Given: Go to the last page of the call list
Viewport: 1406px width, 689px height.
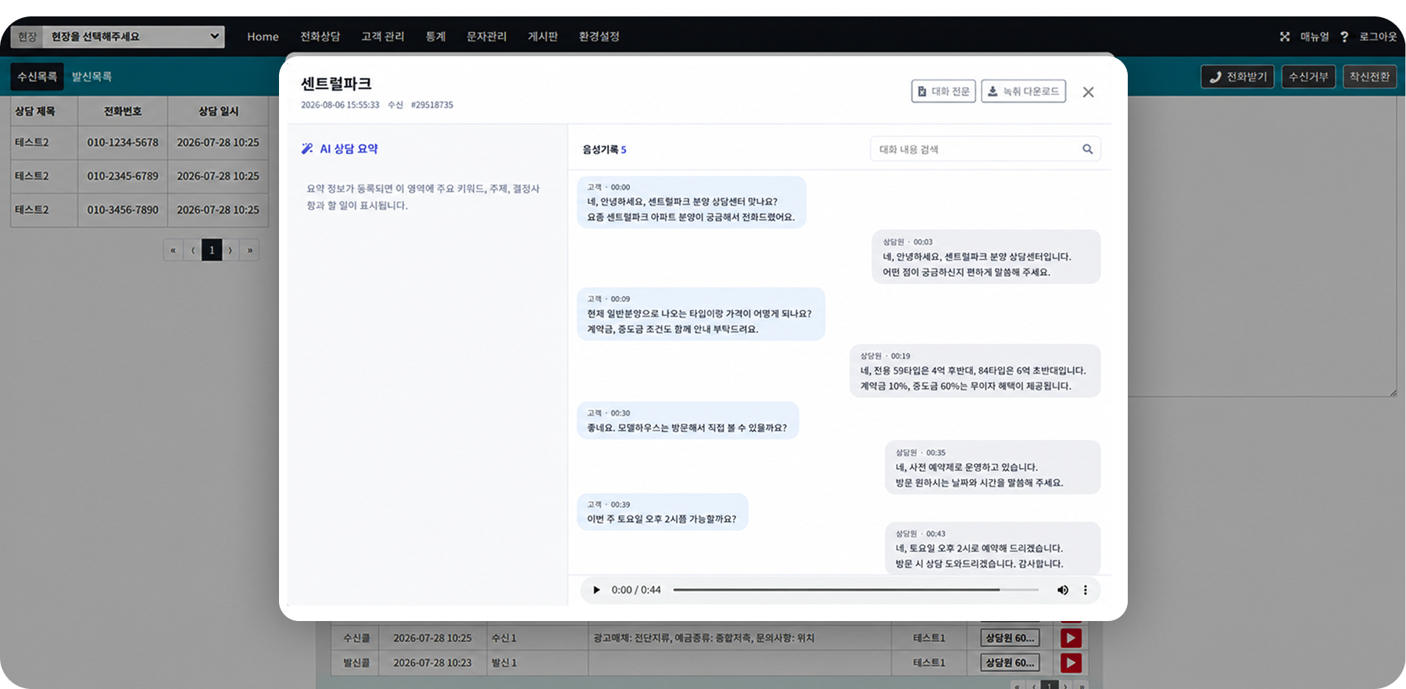Looking at the screenshot, I should 250,250.
